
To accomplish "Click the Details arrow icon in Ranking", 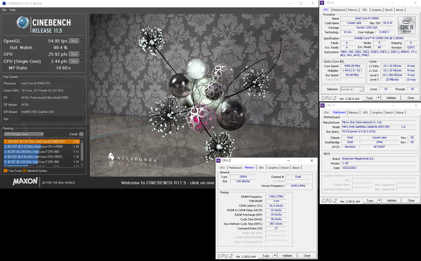I will coord(81,134).
